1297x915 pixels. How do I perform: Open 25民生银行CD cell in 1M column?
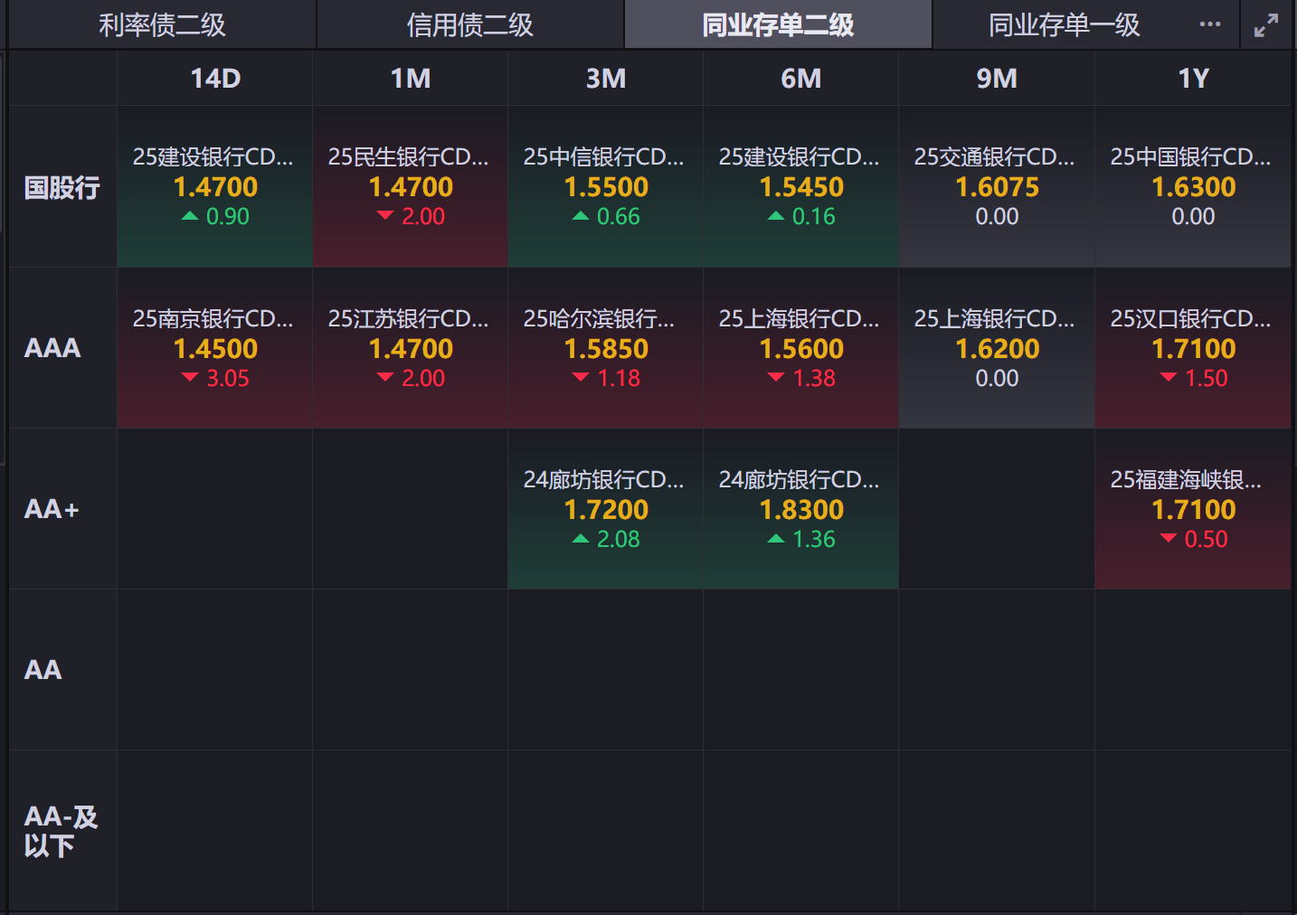411,187
